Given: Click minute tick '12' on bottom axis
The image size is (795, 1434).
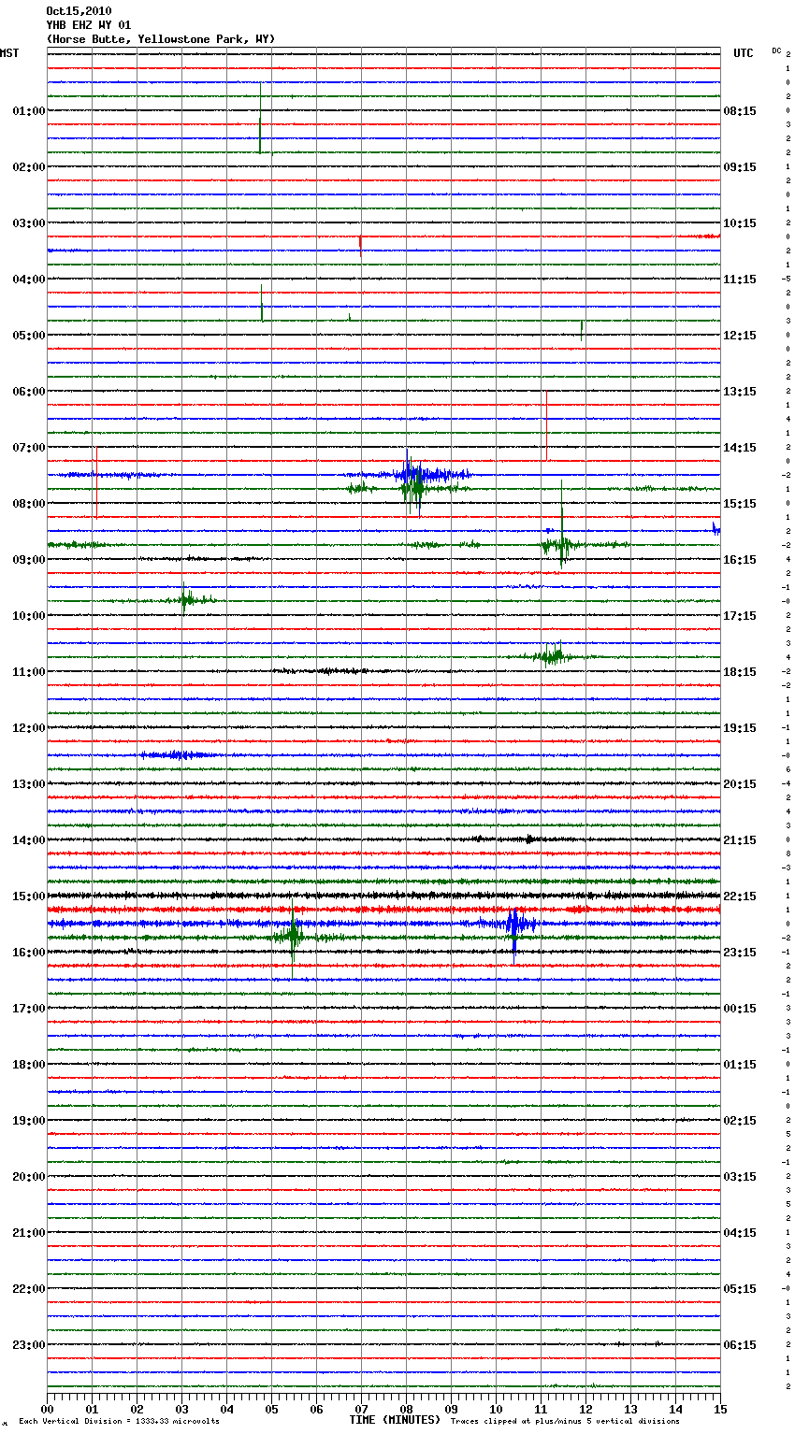Looking at the screenshot, I should click(585, 1409).
